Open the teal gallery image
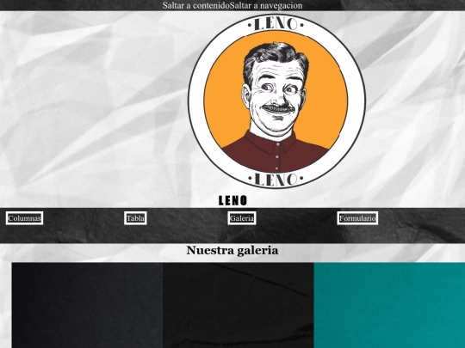Image resolution: width=465 pixels, height=348 pixels. 389,305
